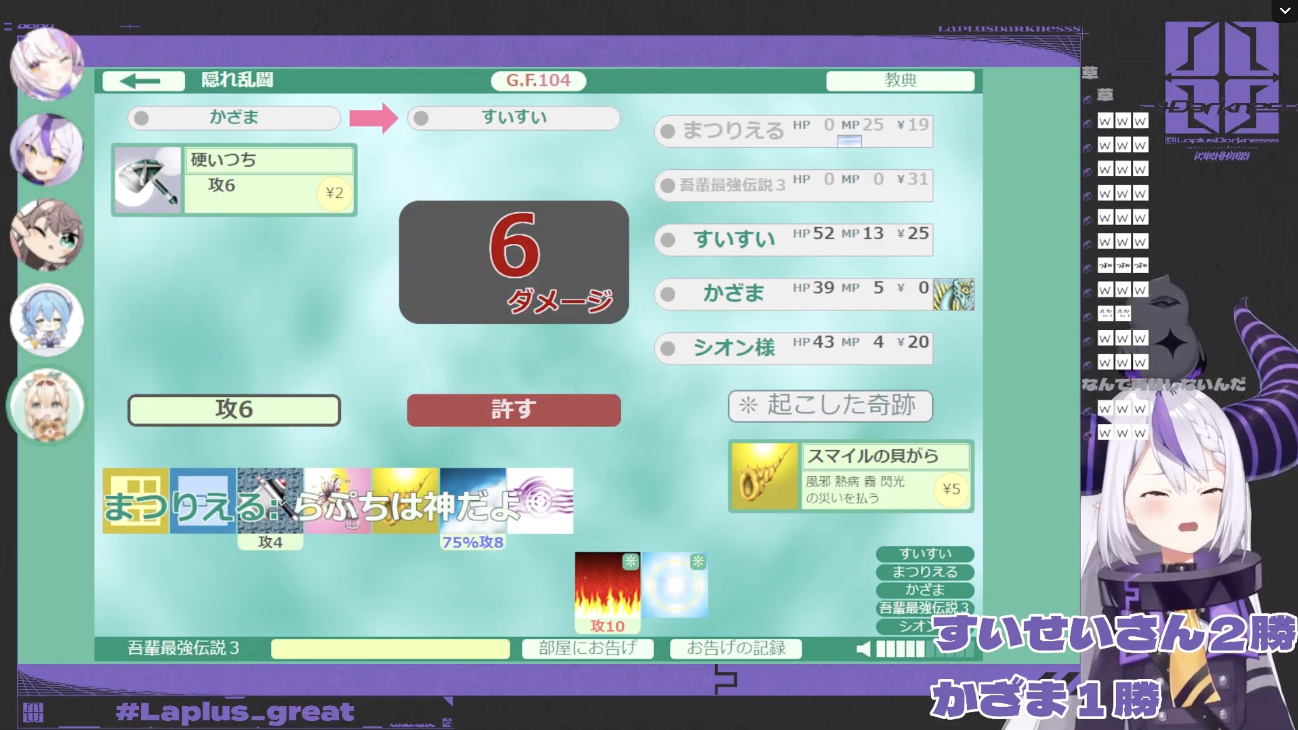The width and height of the screenshot is (1298, 730).
Task: Select the まつりえる player row
Action: click(794, 131)
